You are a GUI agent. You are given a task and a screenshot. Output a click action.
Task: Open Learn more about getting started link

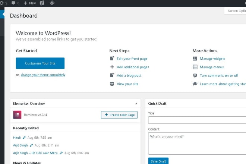pyautogui.click(x=223, y=84)
